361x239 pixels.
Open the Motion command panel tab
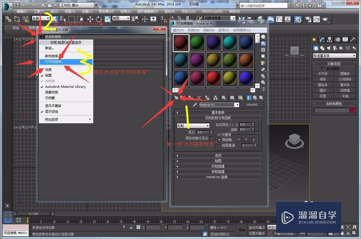coord(338,39)
